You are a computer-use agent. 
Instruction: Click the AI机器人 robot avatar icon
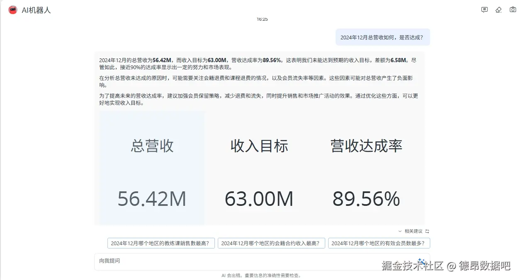click(x=13, y=10)
